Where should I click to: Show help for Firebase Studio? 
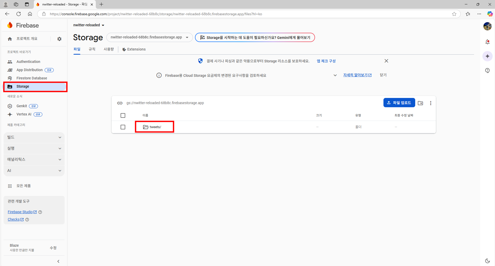(40, 212)
